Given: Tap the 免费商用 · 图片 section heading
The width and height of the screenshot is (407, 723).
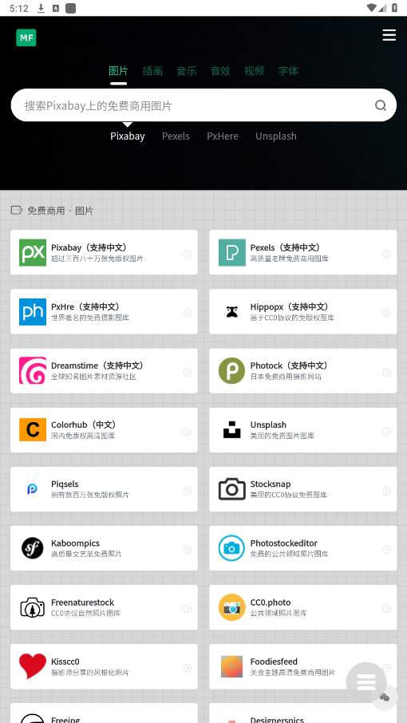Looking at the screenshot, I should pos(60,211).
